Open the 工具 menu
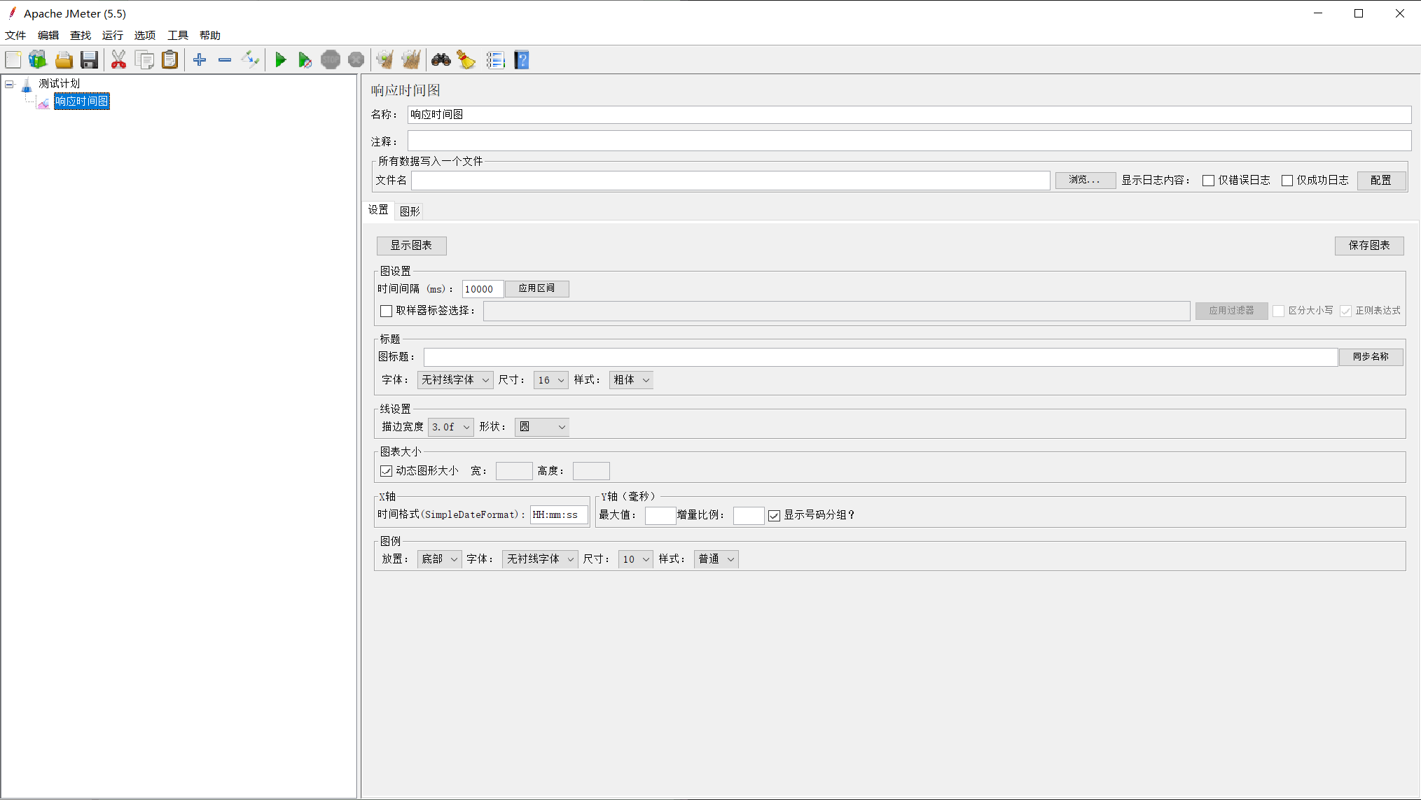Screen dimensions: 1421x800 click(x=178, y=35)
